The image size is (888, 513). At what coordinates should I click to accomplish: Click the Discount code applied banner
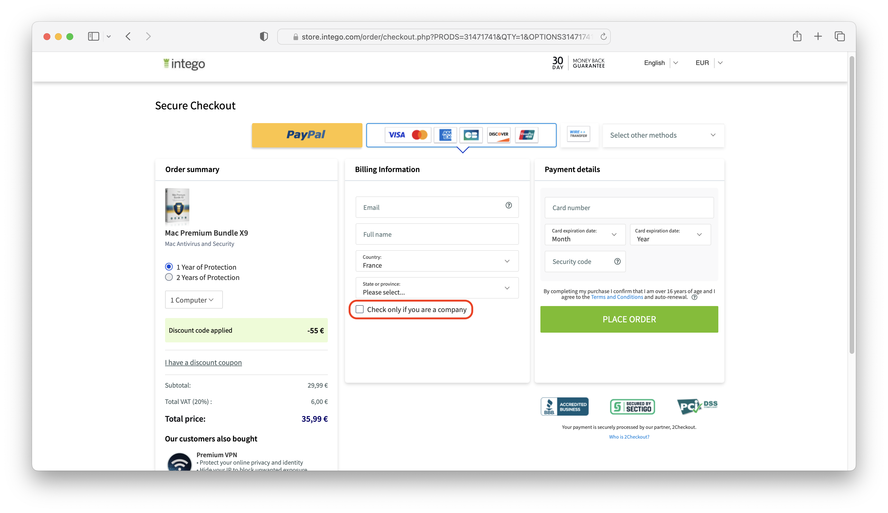point(246,330)
